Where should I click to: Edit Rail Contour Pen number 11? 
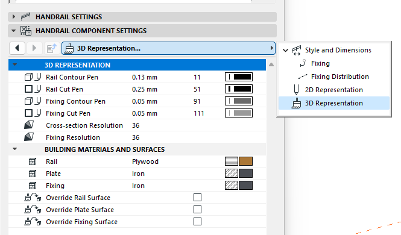[x=197, y=77]
